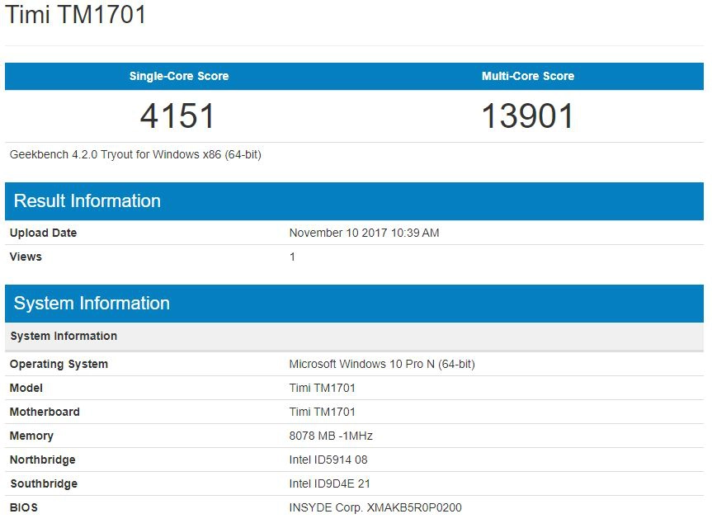
Task: Click the 8078 MB memory value
Action: click(x=330, y=436)
